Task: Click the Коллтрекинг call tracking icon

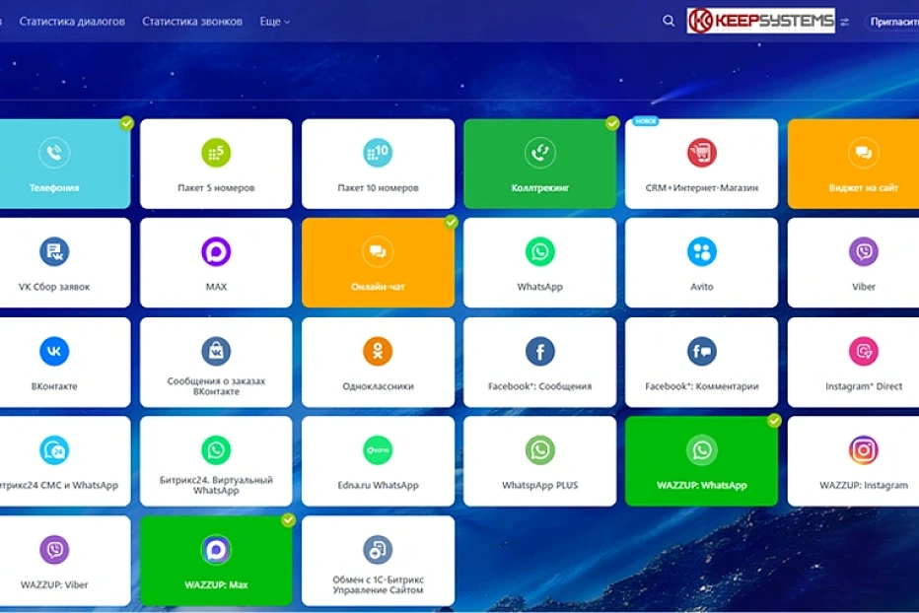Action: click(539, 153)
